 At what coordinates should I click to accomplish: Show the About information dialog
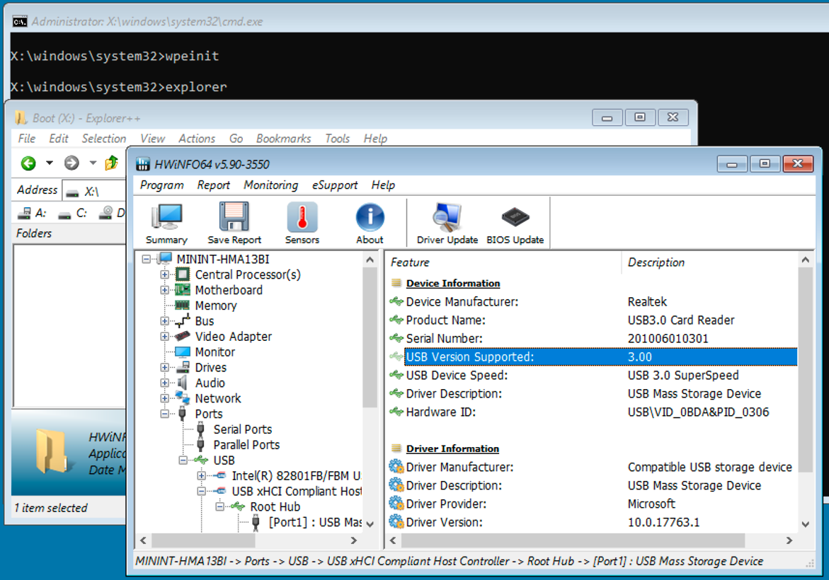click(370, 224)
